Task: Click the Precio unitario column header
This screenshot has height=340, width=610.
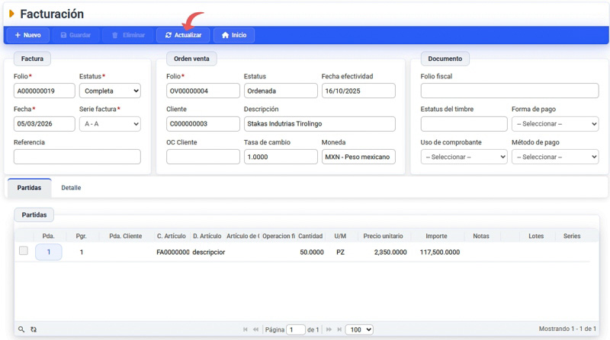Action: coord(384,236)
